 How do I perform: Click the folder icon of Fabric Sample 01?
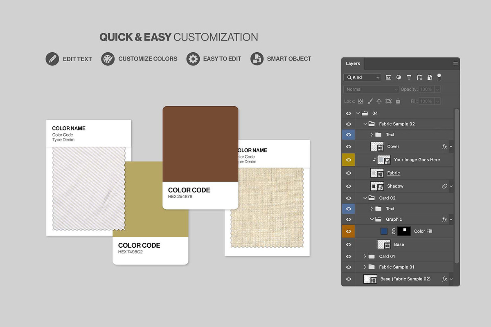tap(372, 267)
